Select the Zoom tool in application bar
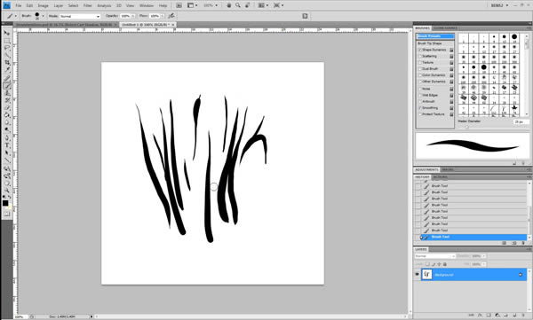This screenshot has height=320, width=533. (x=238, y=5)
